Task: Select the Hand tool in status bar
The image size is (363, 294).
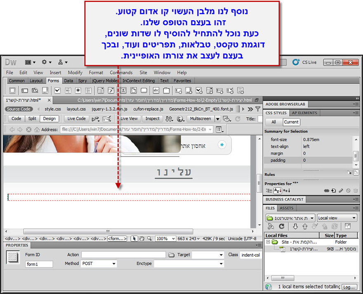Action: [141, 238]
